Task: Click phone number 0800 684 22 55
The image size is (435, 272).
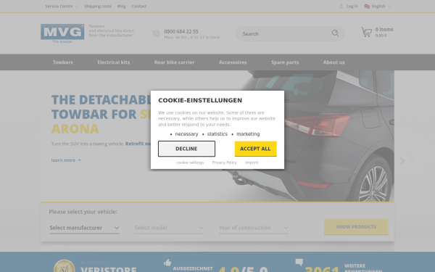Action: (181, 31)
